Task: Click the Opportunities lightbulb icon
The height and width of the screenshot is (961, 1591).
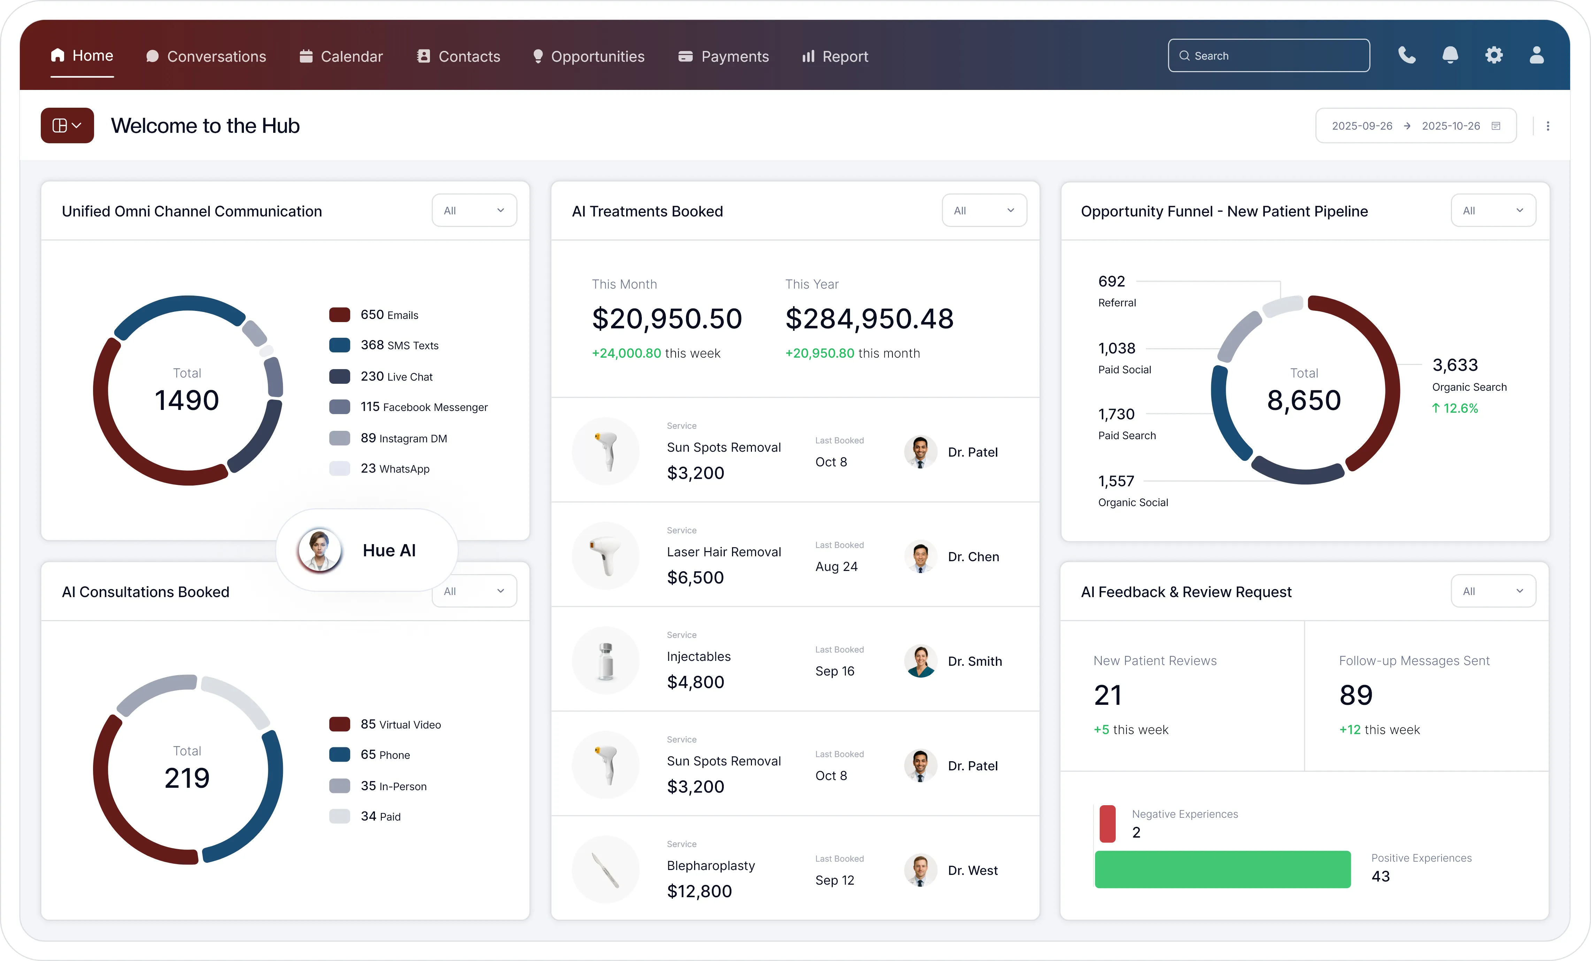Action: pos(538,56)
